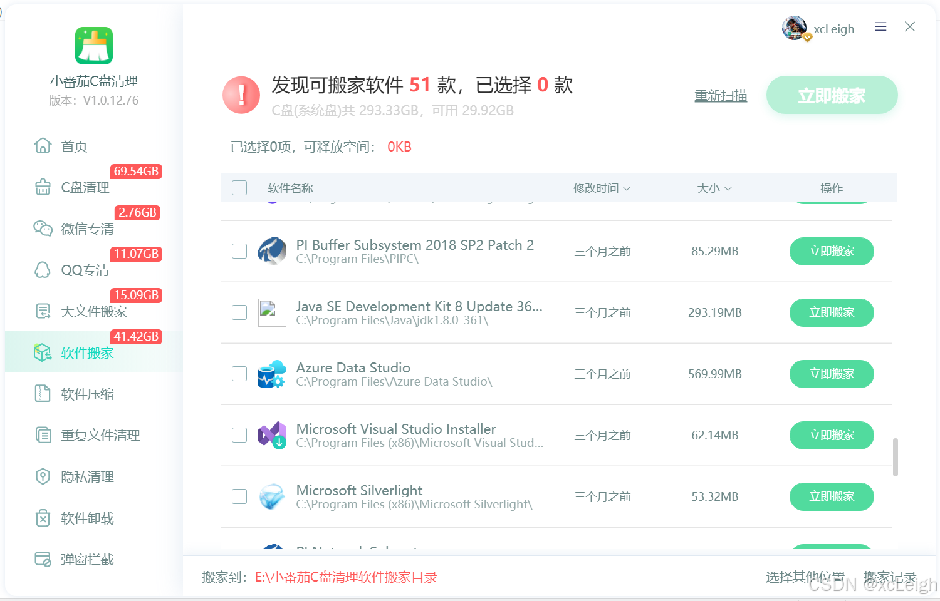Click the 569.99MB size value
Image resolution: width=940 pixels, height=601 pixels.
coord(714,374)
